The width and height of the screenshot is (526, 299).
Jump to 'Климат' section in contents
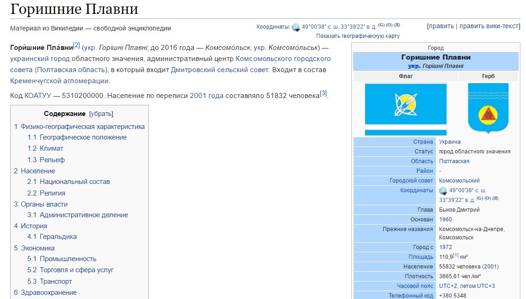(x=51, y=148)
